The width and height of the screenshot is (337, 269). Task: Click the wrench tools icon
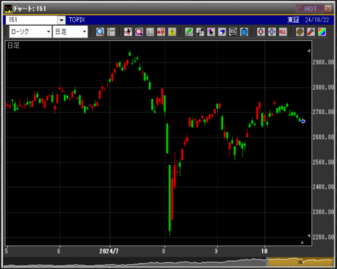[x=310, y=32]
